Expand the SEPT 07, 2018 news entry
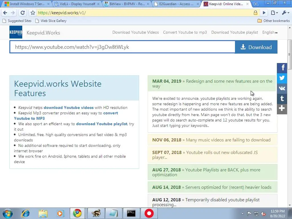The width and height of the screenshot is (292, 219). pyautogui.click(x=212, y=155)
